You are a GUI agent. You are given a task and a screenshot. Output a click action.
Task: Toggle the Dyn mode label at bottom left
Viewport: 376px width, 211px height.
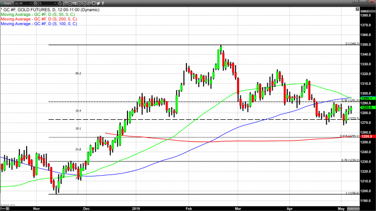tap(3, 209)
